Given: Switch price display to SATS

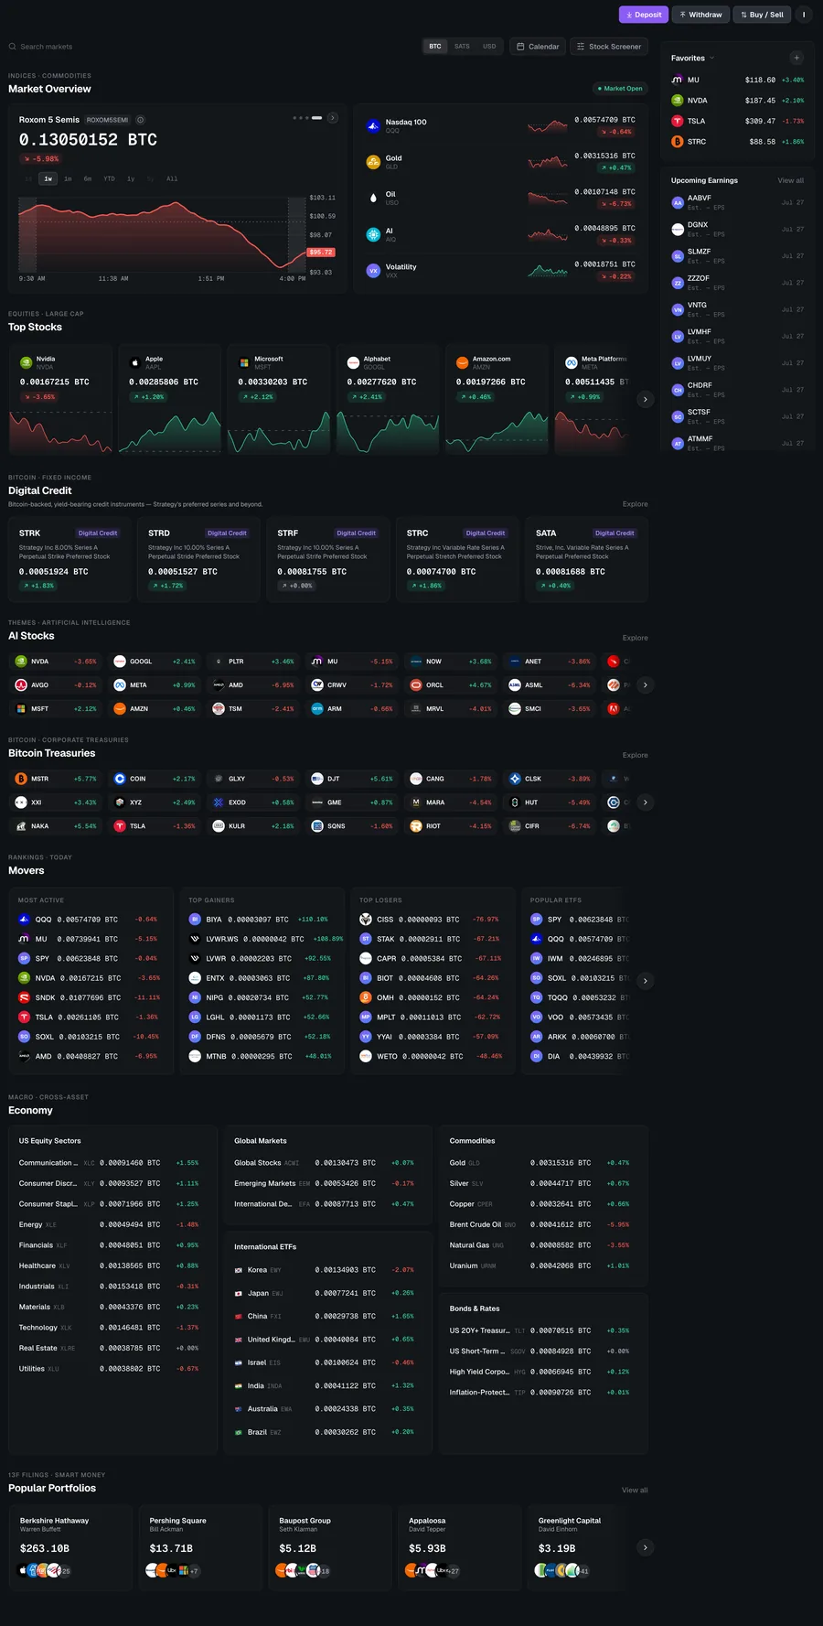Looking at the screenshot, I should tap(462, 47).
